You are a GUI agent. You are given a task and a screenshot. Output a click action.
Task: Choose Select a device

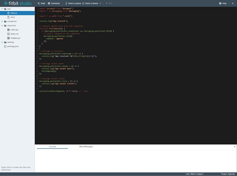(92, 3)
